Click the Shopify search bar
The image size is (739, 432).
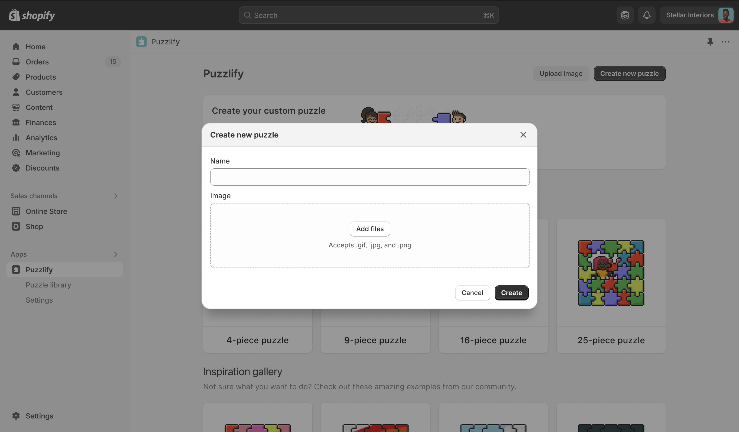[369, 15]
